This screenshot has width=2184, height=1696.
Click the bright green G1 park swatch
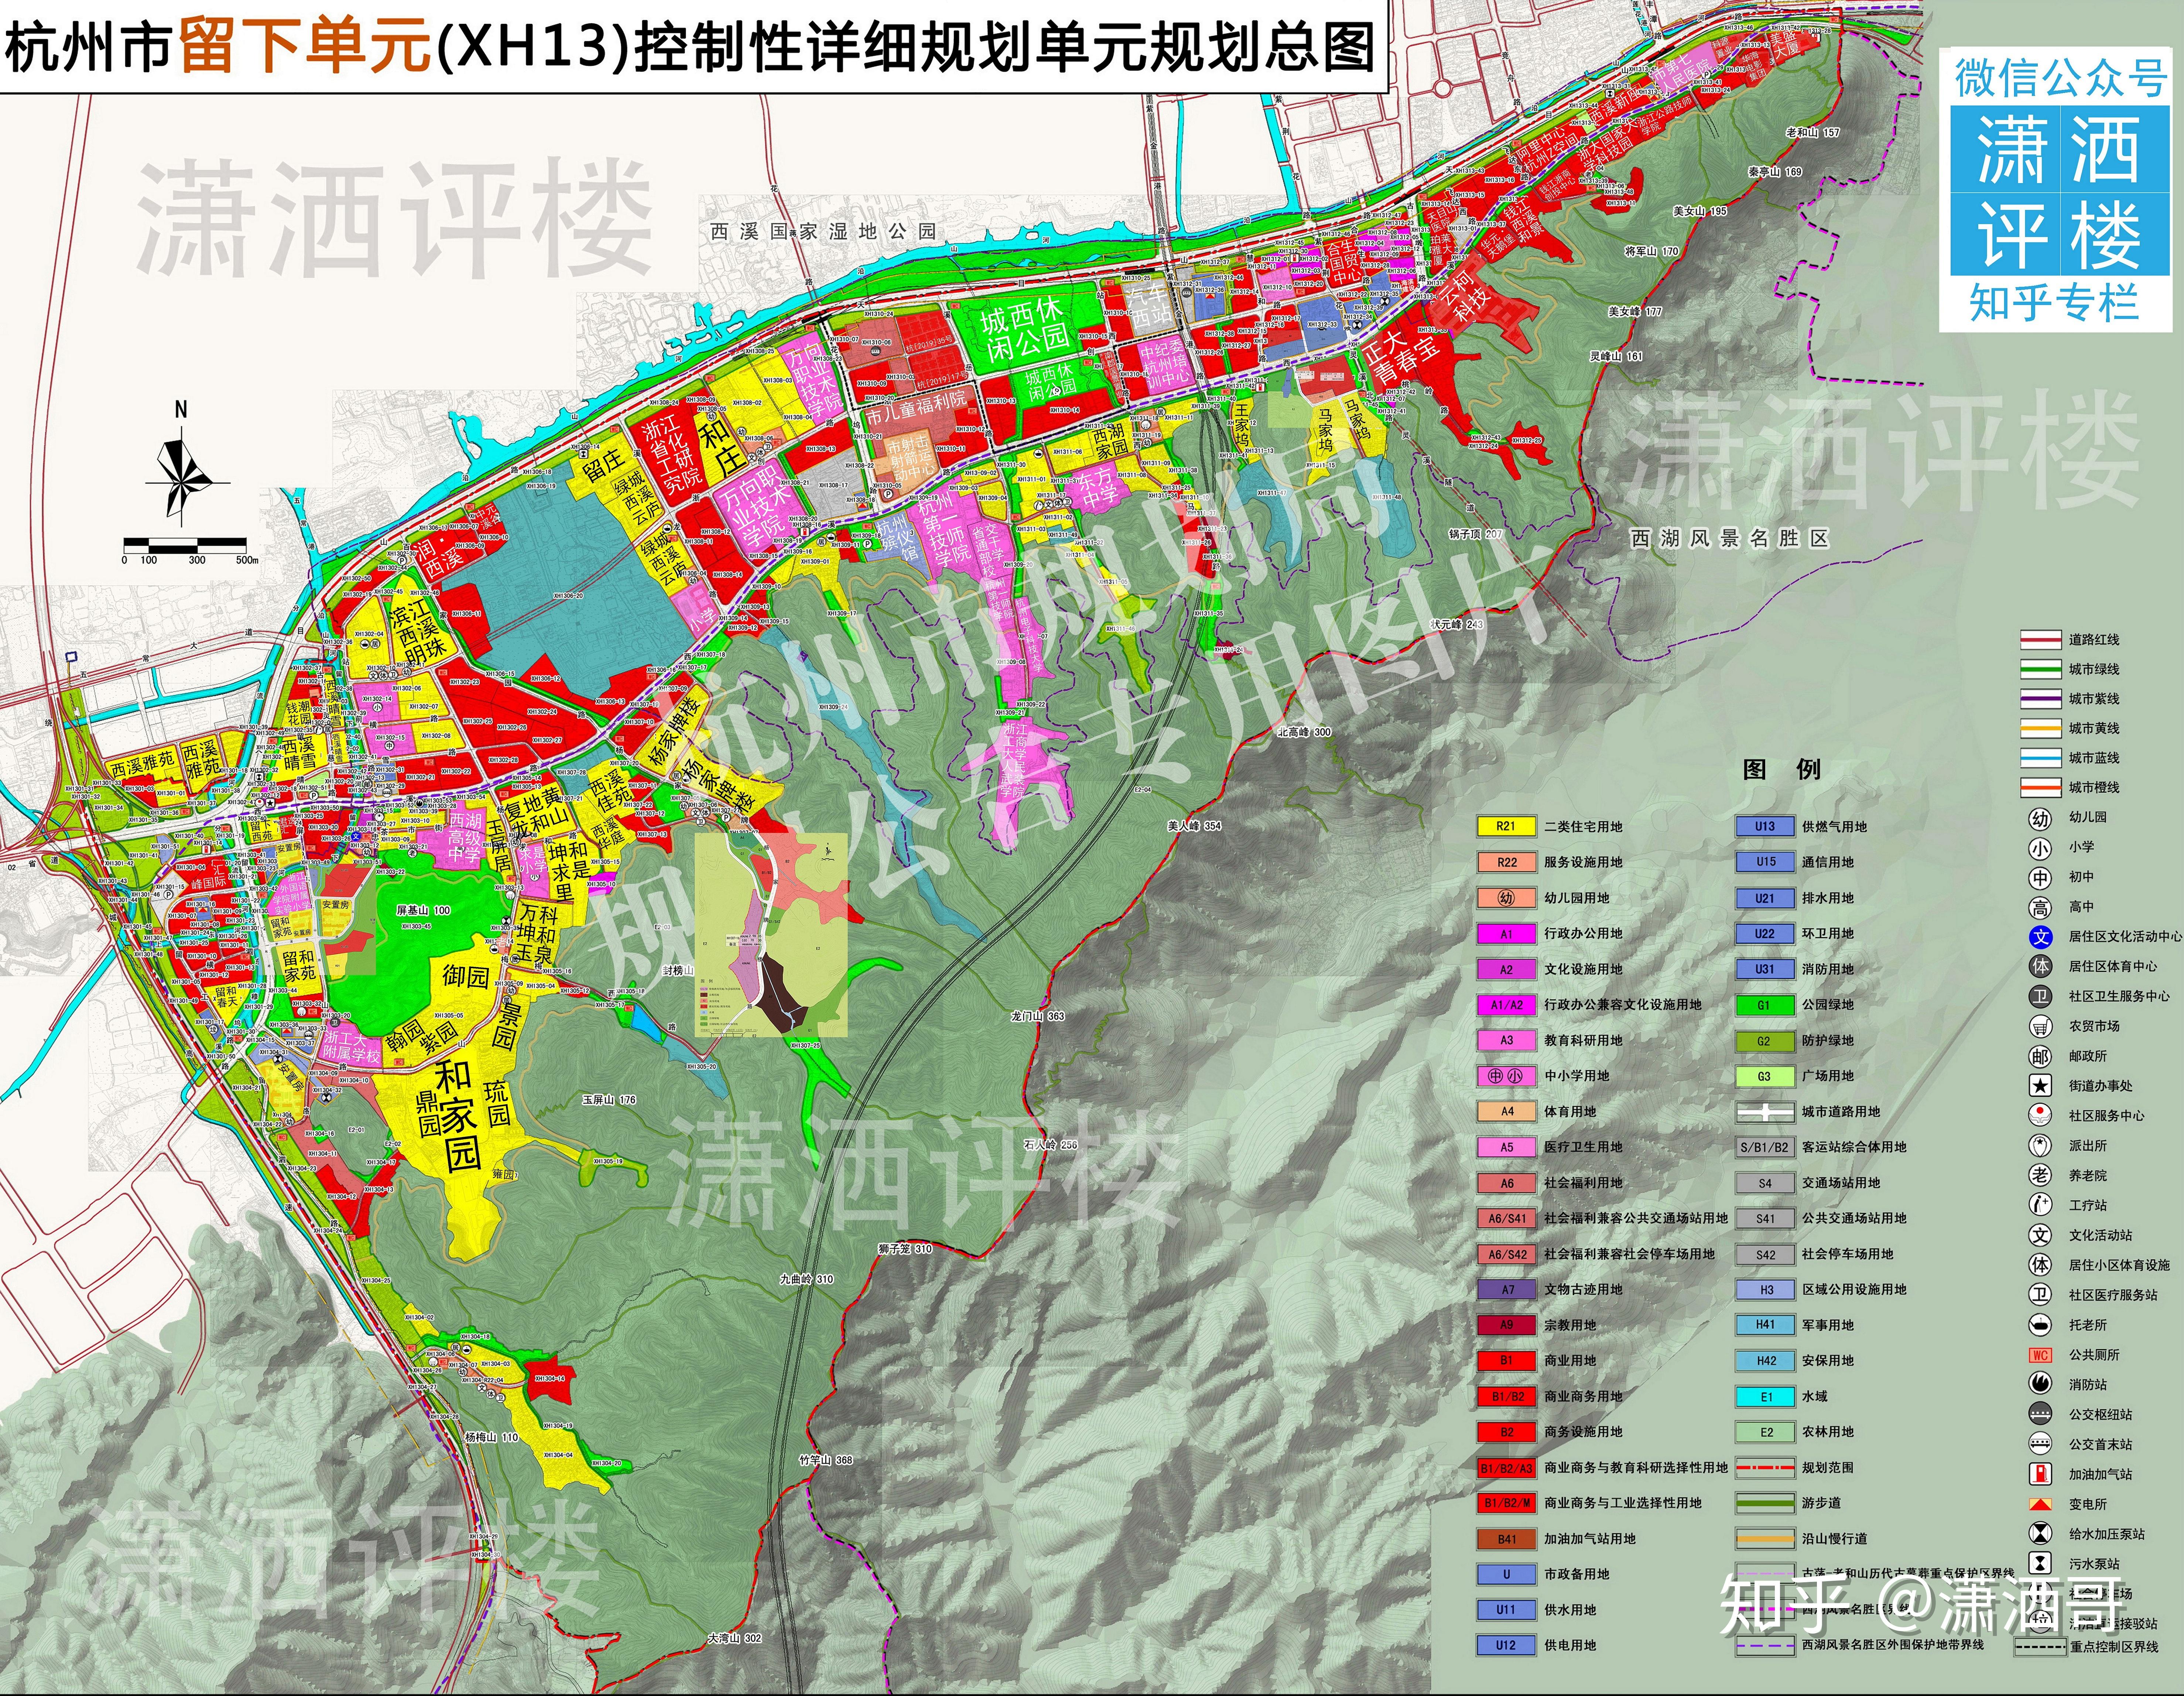pyautogui.click(x=1764, y=1005)
